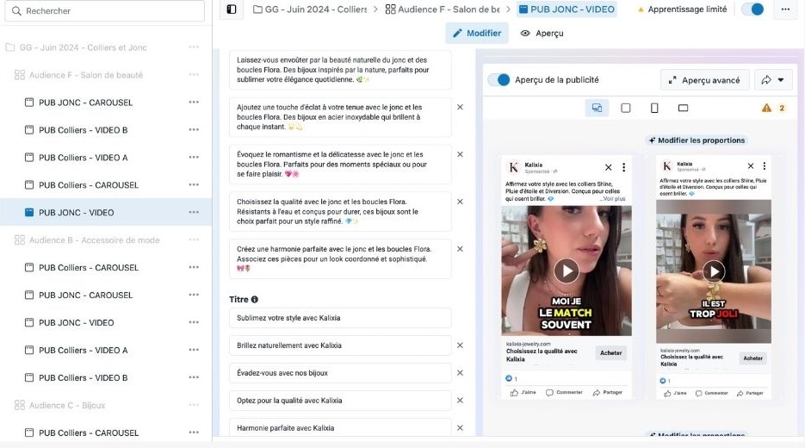Toggle the Aperçu de la publicité switch
Screen dimensions: 805x448
coord(498,79)
